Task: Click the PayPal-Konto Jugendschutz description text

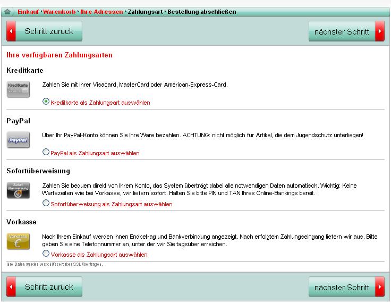Action: click(202, 135)
